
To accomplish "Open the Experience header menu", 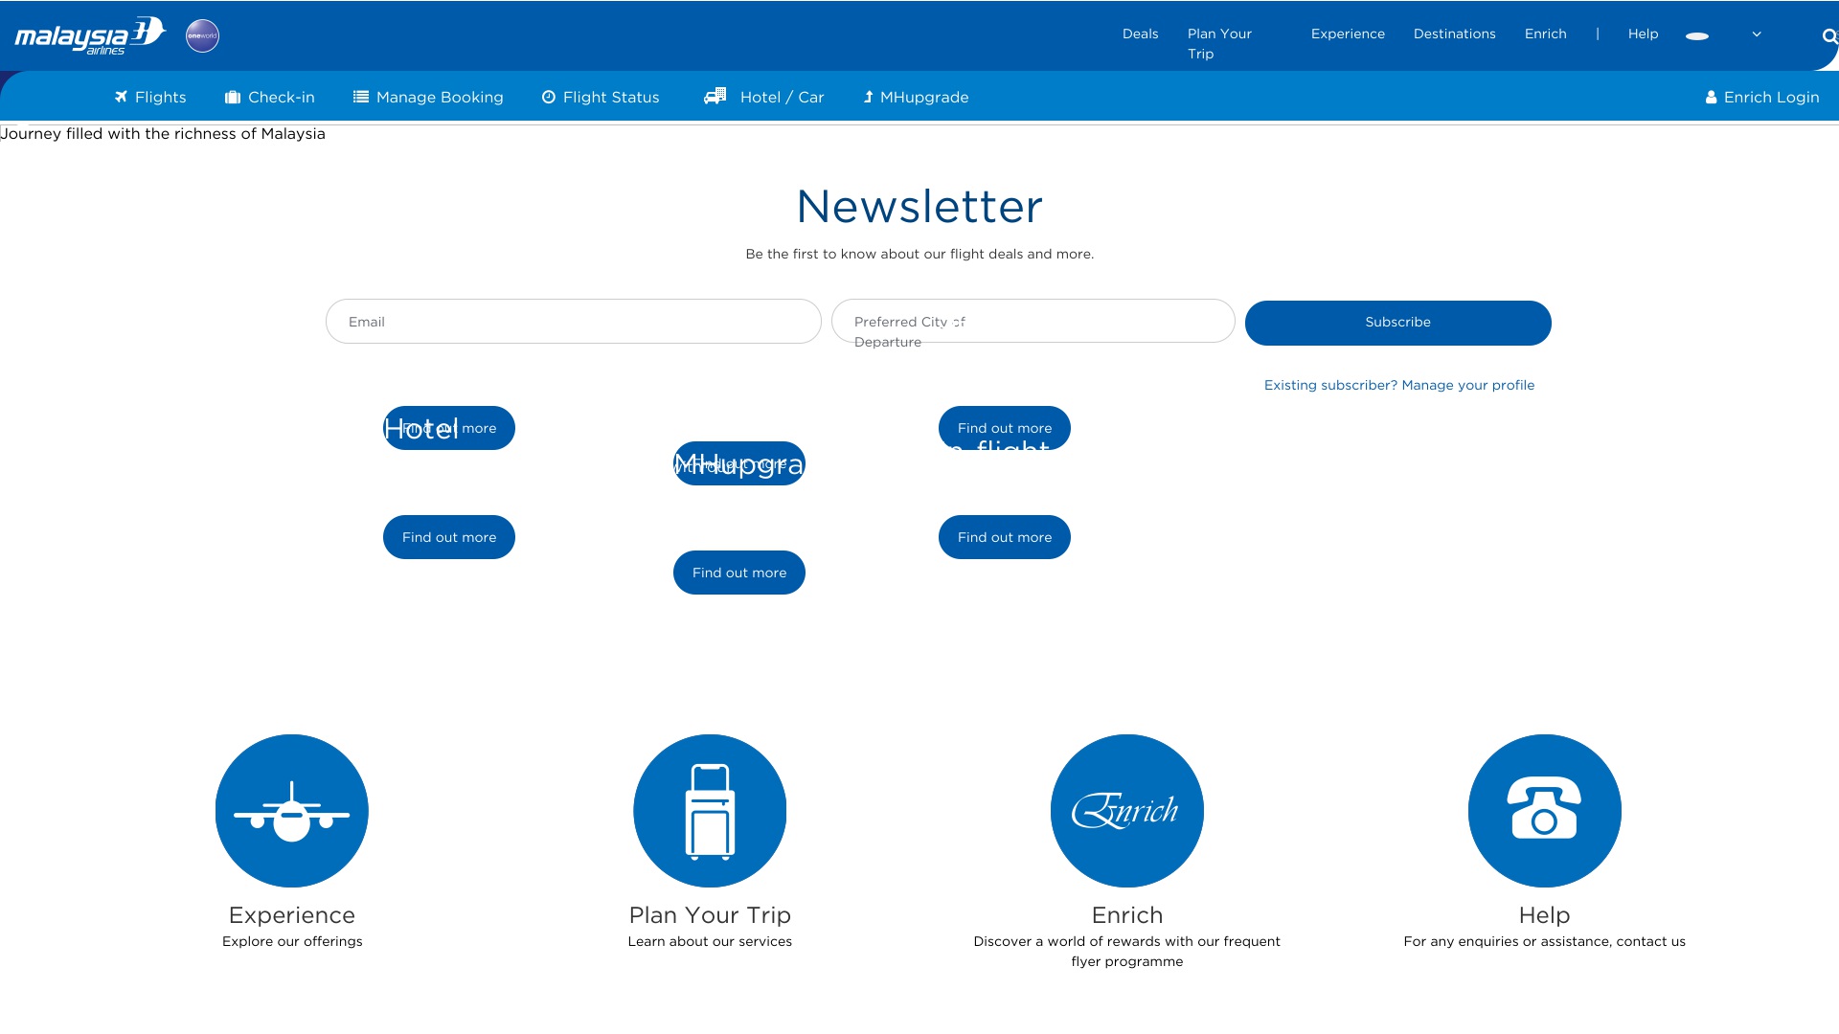I will click(1348, 34).
